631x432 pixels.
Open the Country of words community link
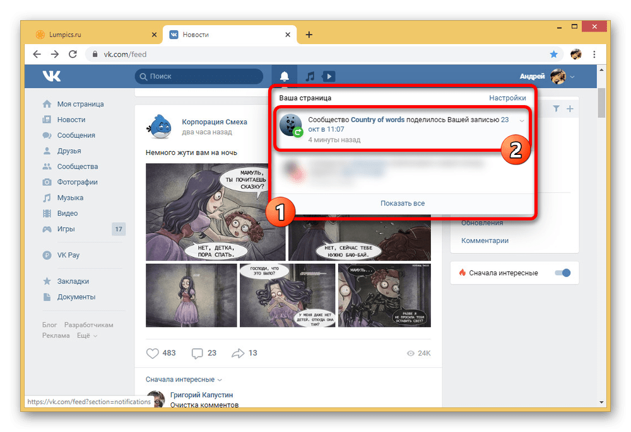point(377,120)
